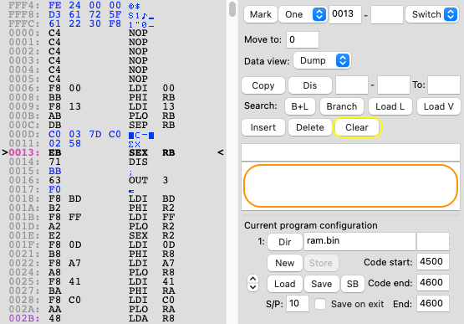Image resolution: width=464 pixels, height=324 pixels.
Task: Click the End field 4600
Action: 433,304
